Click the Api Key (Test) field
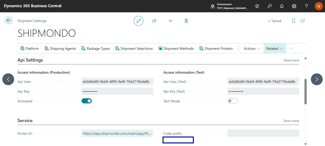325x146 pixels. pos(263,91)
